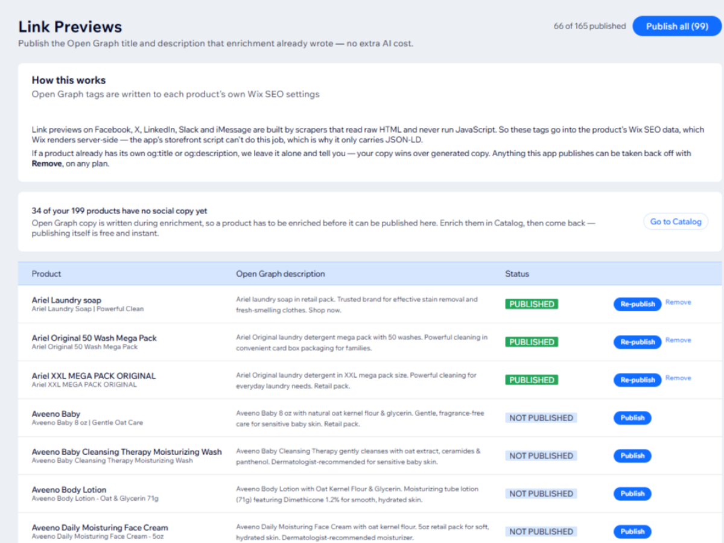The height and width of the screenshot is (543, 724).
Task: Remove Ariel Laundry soap link preview
Action: tap(678, 302)
